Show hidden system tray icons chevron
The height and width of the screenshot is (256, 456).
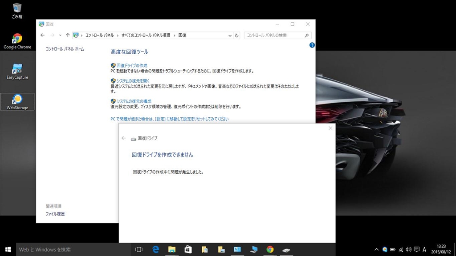pos(376,250)
